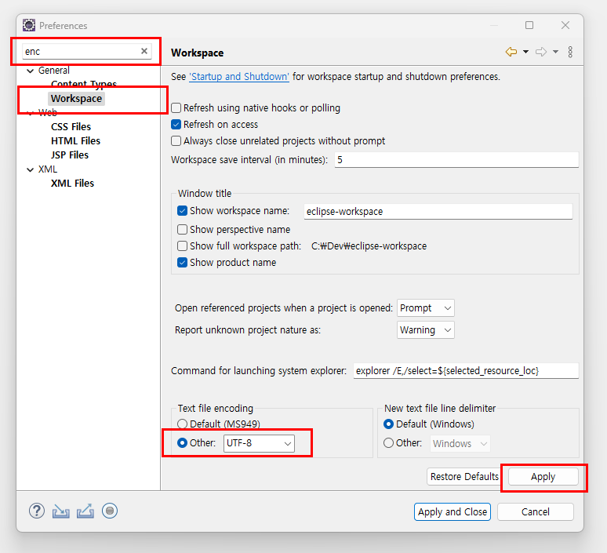
Task: Click the Apply and Close button
Action: 453,512
